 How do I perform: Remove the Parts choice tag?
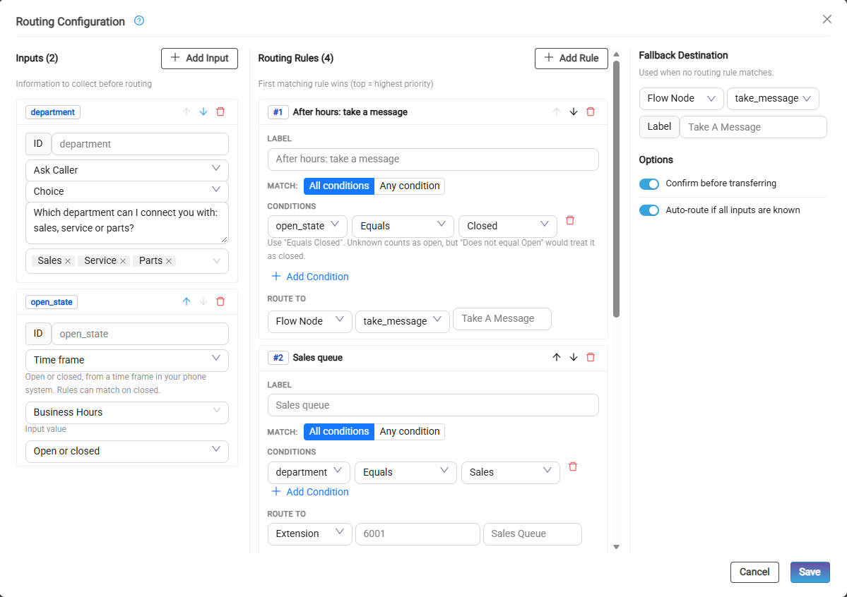tap(169, 261)
